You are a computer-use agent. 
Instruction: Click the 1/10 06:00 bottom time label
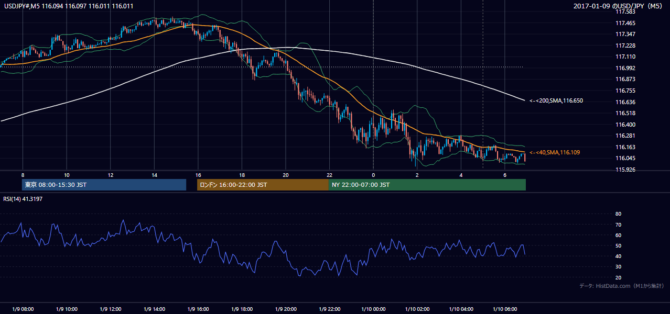coord(505,309)
